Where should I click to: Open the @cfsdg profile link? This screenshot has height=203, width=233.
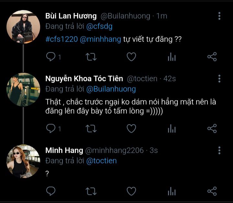point(99,27)
